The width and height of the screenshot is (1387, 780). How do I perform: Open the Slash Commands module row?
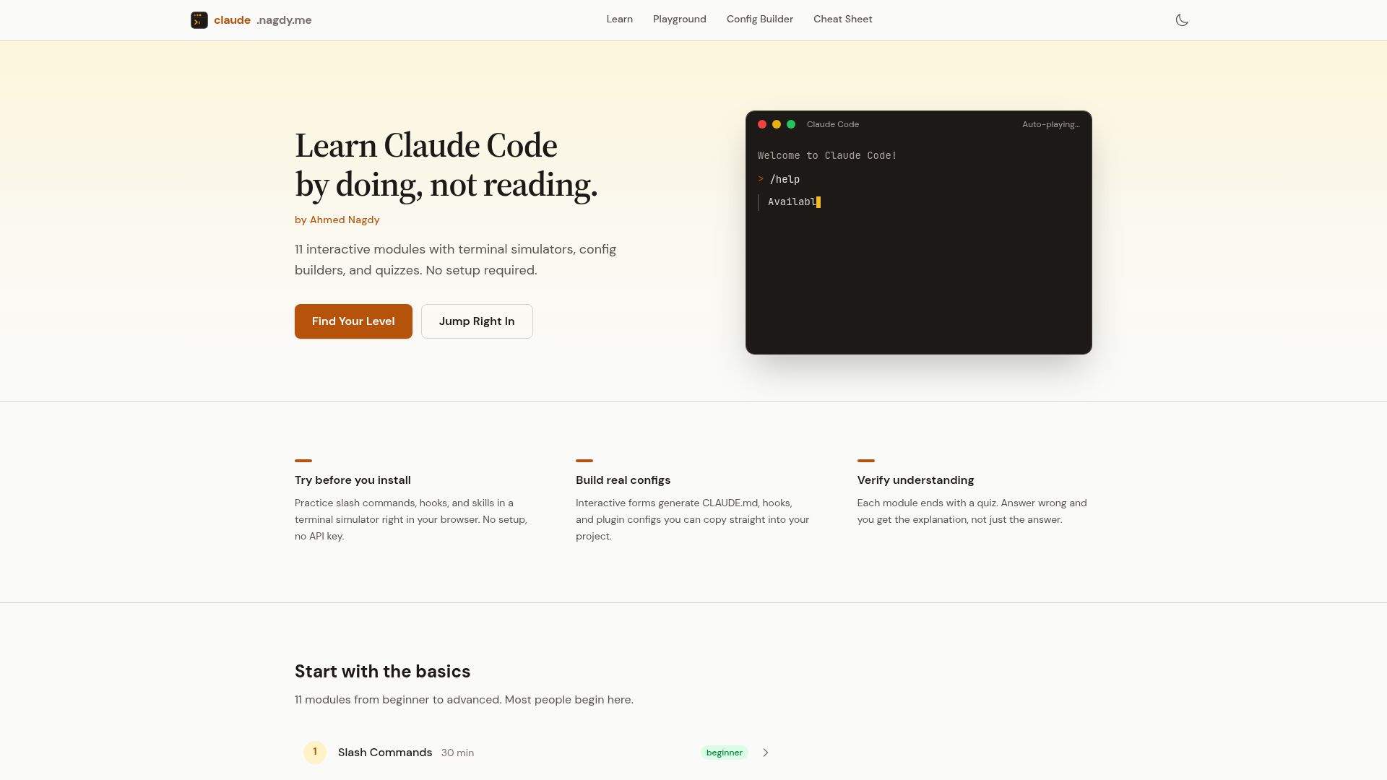[x=537, y=753]
